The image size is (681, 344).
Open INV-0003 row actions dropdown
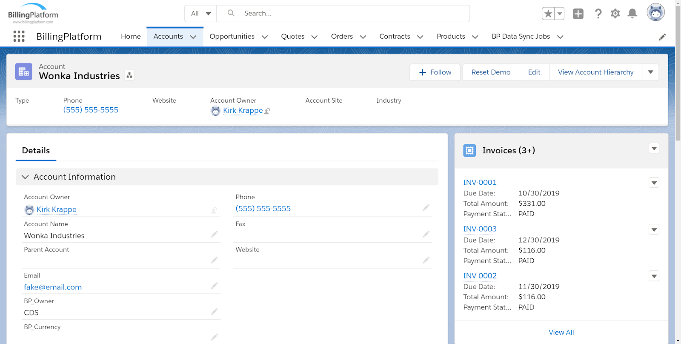point(654,229)
